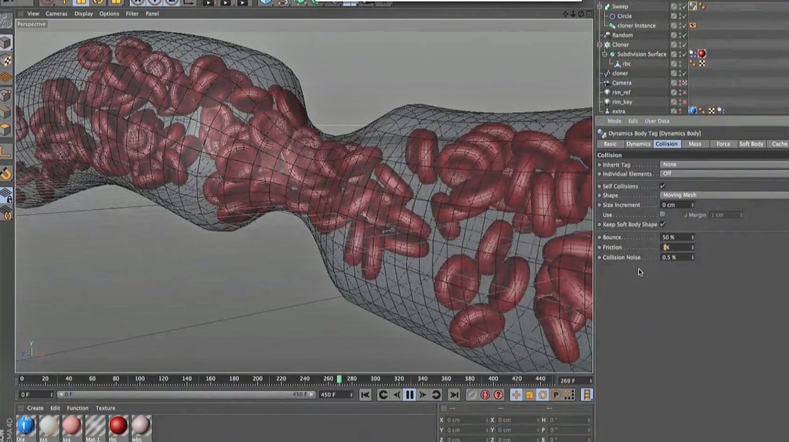Toggle the Parameter keyframe P icon

556,395
